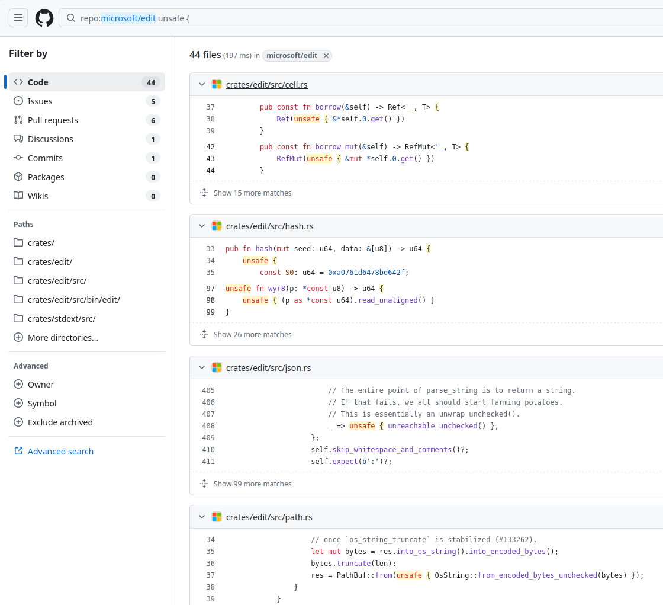Open the hamburger navigation menu
Viewport: 663px width, 605px height.
click(x=18, y=18)
